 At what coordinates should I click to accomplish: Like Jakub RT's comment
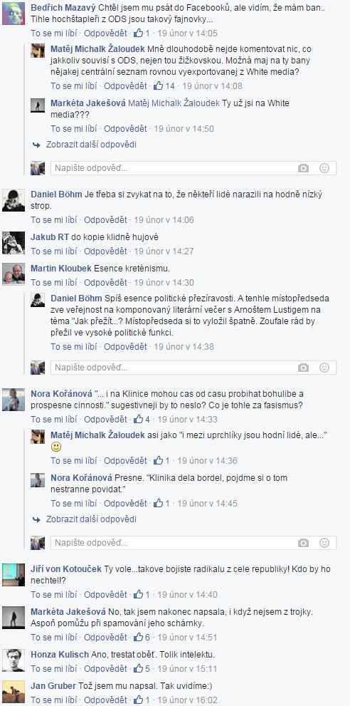[x=53, y=251]
